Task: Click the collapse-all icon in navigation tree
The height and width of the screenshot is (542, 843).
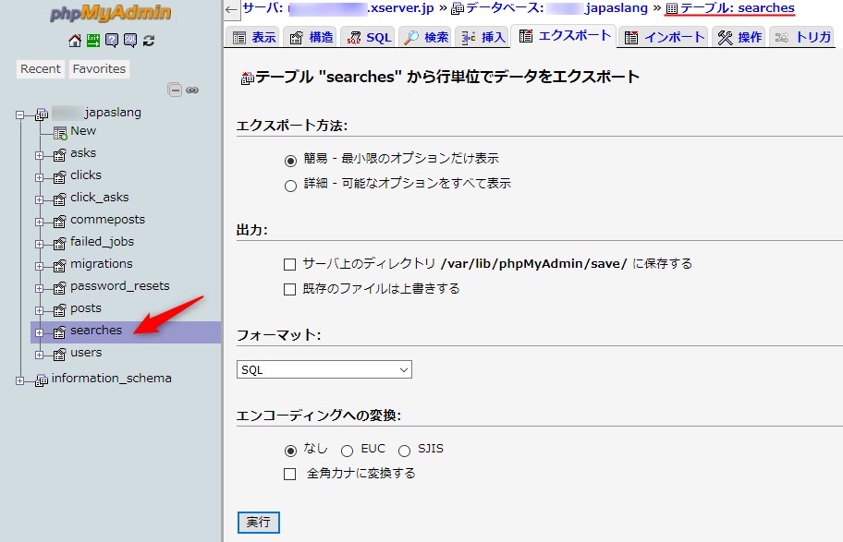Action: click(175, 90)
